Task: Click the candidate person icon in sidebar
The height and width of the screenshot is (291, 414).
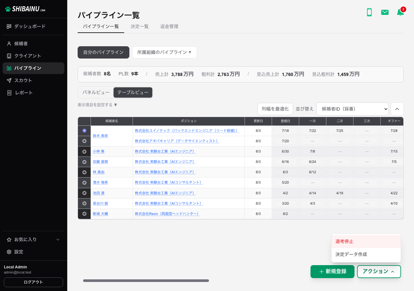Action: point(9,43)
